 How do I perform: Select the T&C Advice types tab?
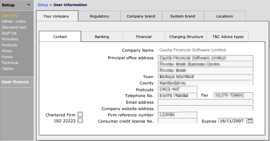228,37
